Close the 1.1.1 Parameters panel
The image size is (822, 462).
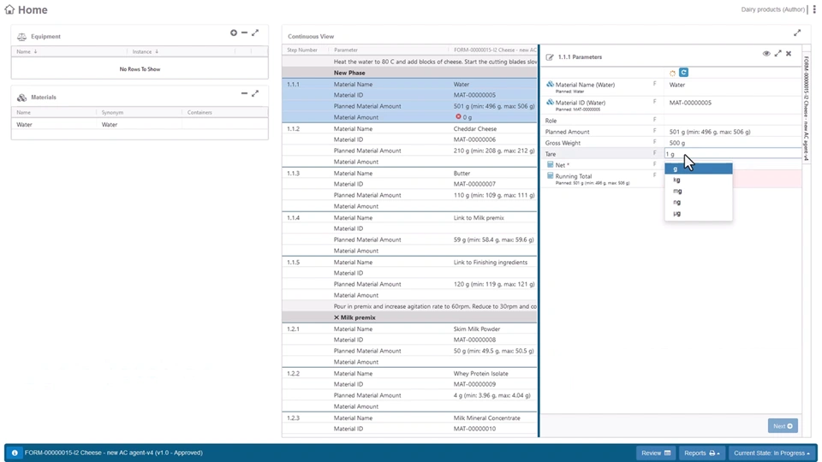[x=789, y=53]
